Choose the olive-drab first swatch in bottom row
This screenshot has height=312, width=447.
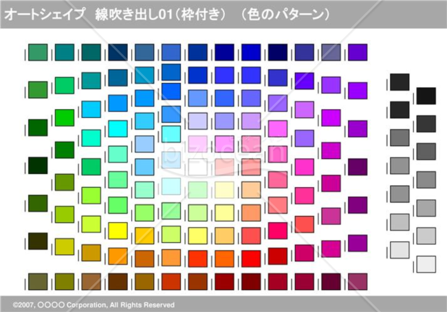[x=38, y=282]
